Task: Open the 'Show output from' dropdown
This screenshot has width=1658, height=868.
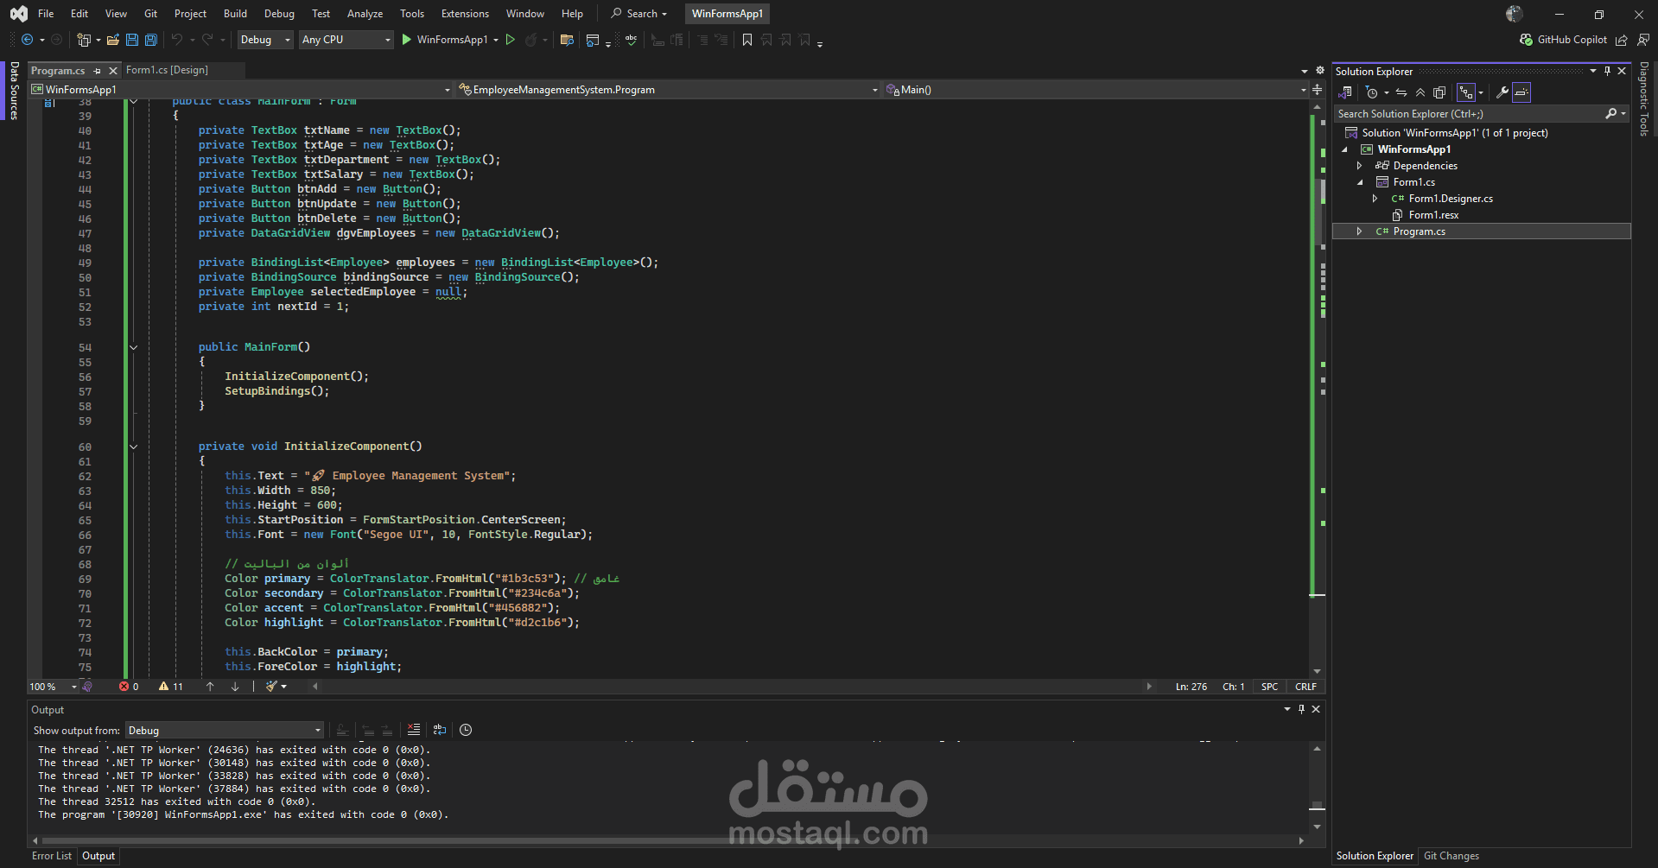Action: point(225,731)
